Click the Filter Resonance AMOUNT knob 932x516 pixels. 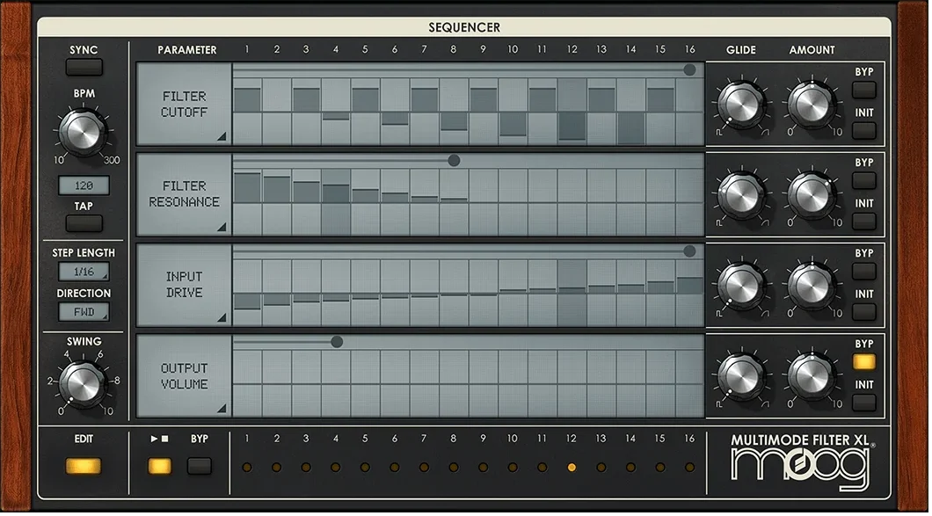pyautogui.click(x=812, y=195)
